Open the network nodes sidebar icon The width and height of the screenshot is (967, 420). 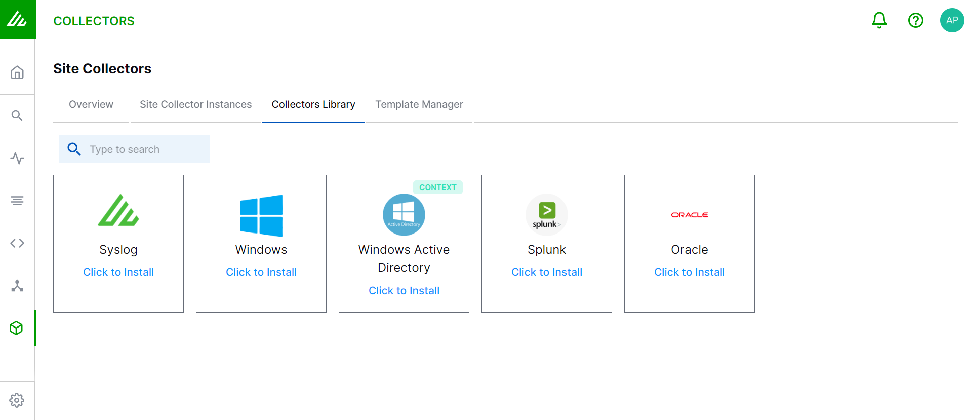point(17,286)
